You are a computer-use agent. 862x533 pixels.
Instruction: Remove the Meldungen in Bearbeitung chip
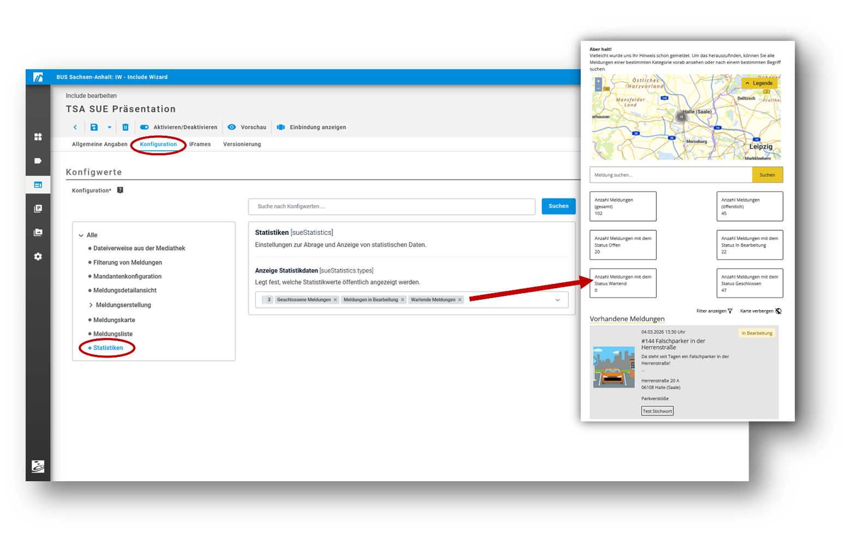403,300
